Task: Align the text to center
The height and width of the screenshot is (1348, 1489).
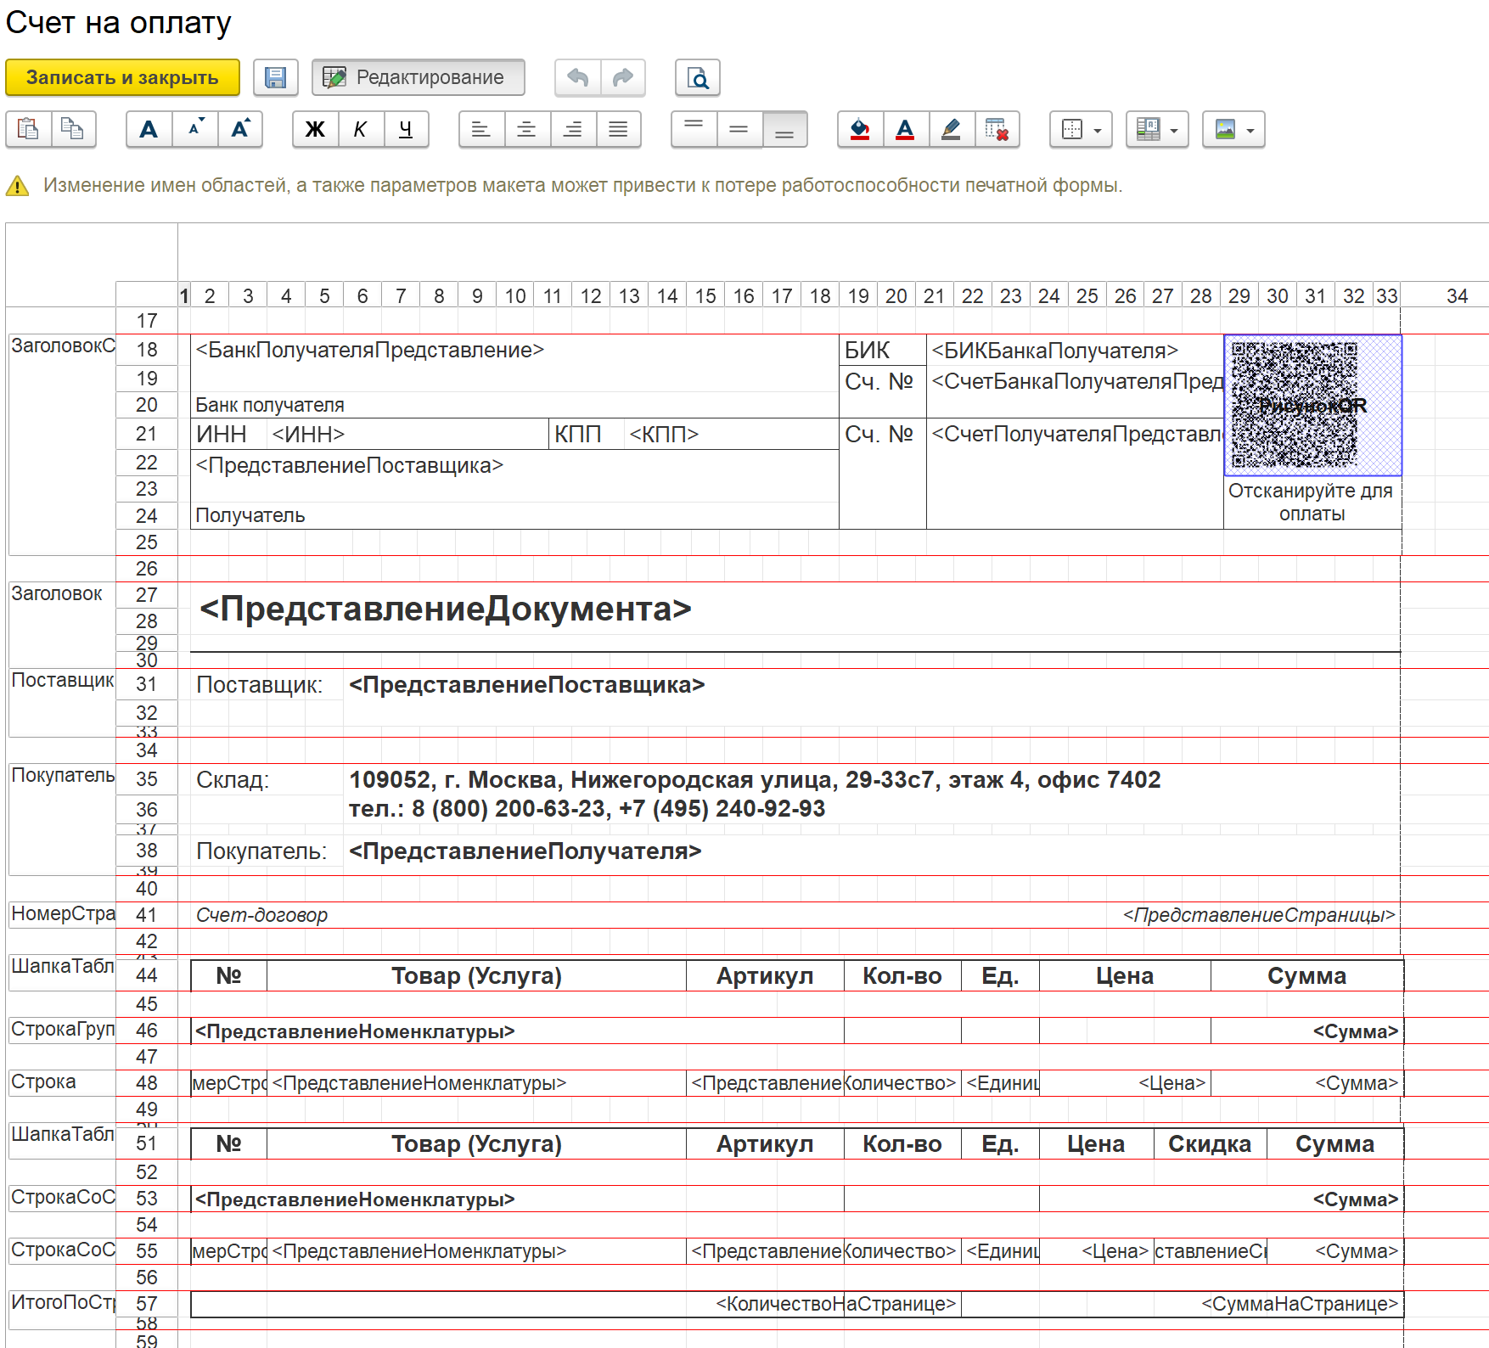Action: [x=526, y=130]
